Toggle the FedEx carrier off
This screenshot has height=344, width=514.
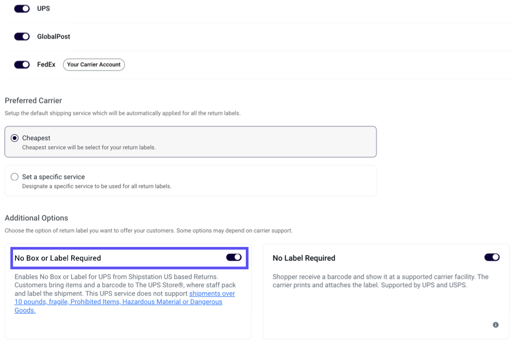[21, 64]
